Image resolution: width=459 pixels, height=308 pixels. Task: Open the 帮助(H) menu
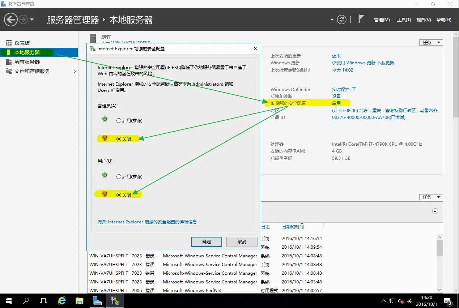tap(444, 20)
